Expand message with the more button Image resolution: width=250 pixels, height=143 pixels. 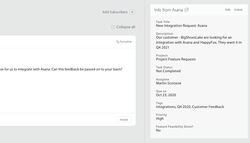click(124, 119)
